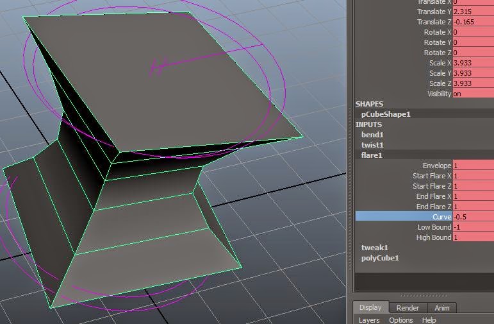Select the Translate Y attribute label
This screenshot has height=324, width=494.
click(x=434, y=12)
